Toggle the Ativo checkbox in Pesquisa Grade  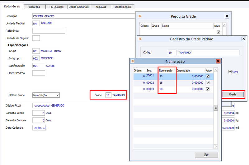click(x=218, y=32)
